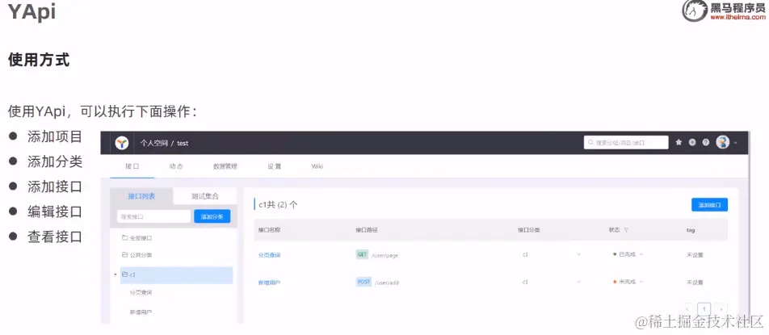Open the help question mark icon

coord(706,143)
